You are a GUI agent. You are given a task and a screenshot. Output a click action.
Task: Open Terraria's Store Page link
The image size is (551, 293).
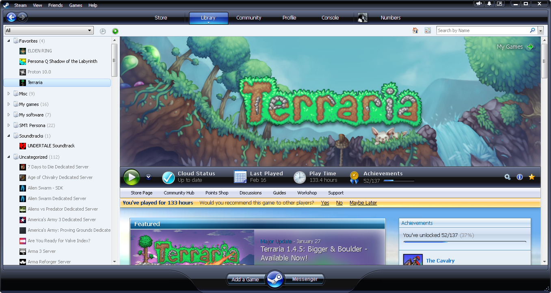142,193
